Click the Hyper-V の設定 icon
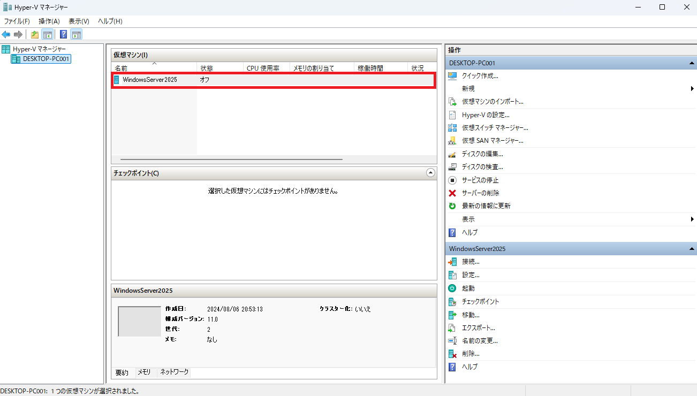 tap(452, 115)
